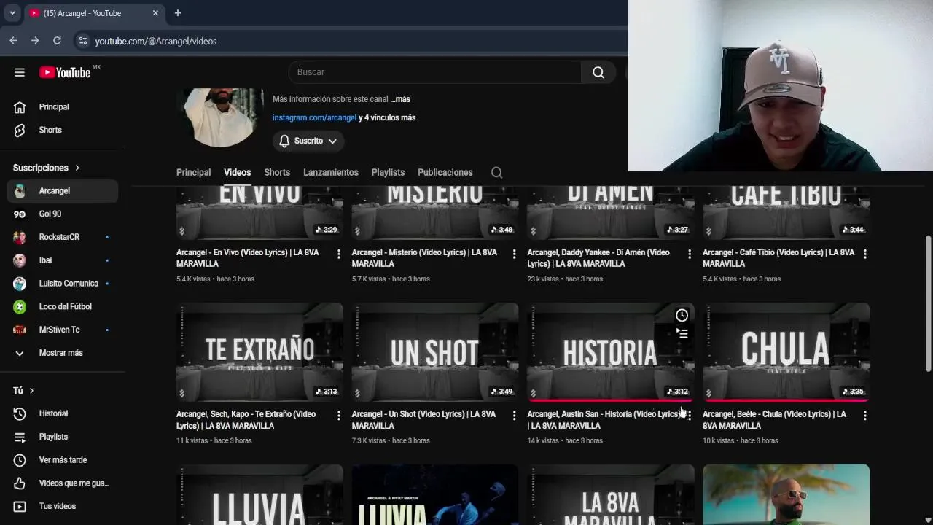Add Historia video to queue
Viewport: 933px width, 525px height.
[682, 334]
